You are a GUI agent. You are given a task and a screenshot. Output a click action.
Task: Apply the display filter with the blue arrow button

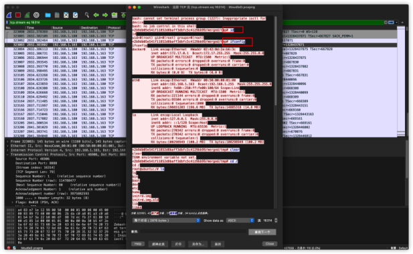pos(391,23)
